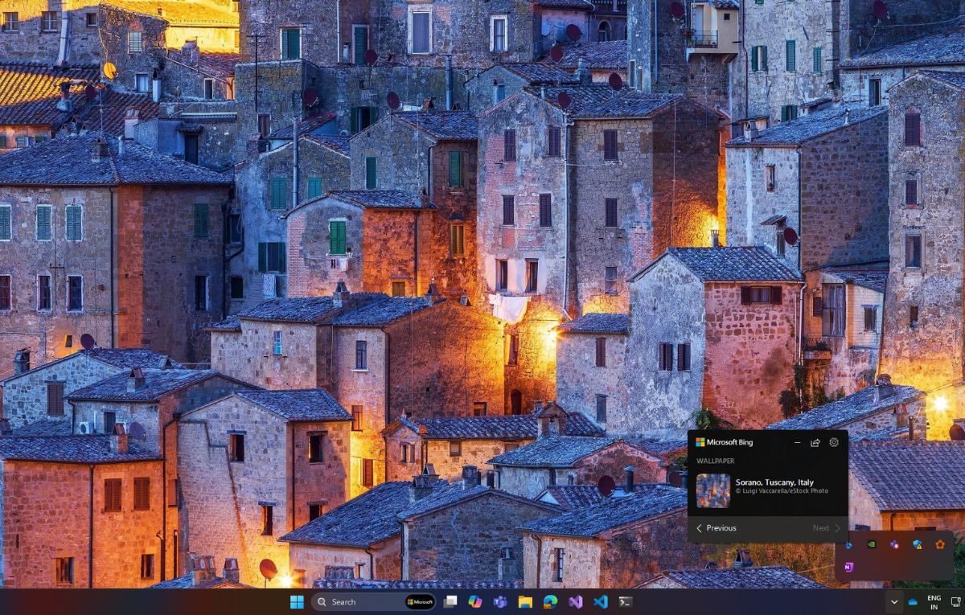Open Windows Security tray icon
This screenshot has width=965, height=615.
[917, 544]
